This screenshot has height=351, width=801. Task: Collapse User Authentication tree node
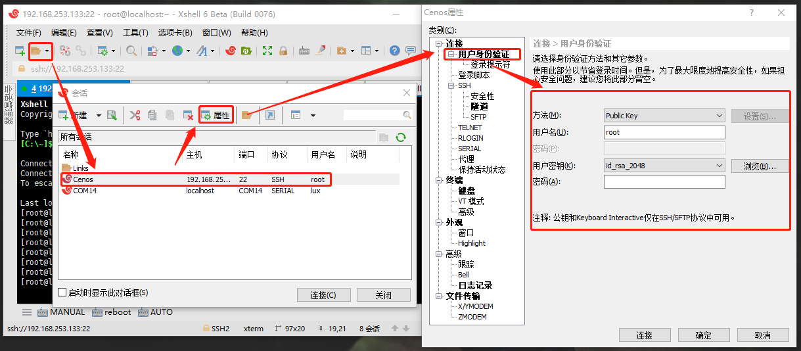(x=451, y=55)
